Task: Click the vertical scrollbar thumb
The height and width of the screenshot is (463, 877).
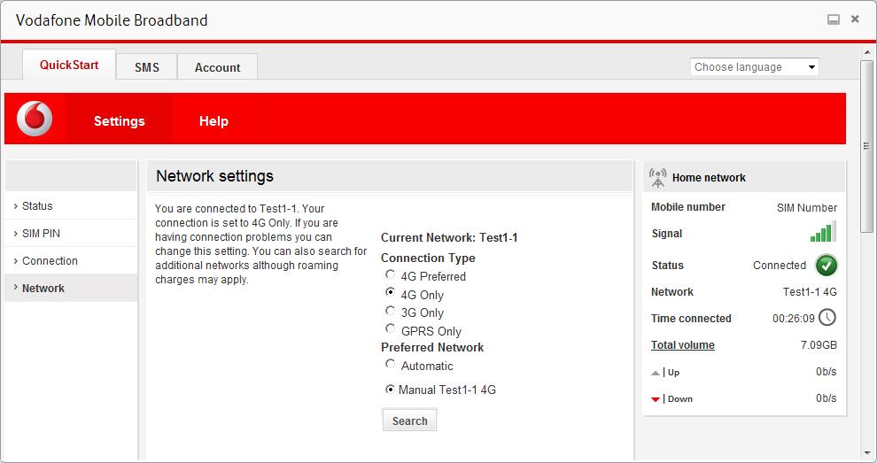Action: click(866, 146)
